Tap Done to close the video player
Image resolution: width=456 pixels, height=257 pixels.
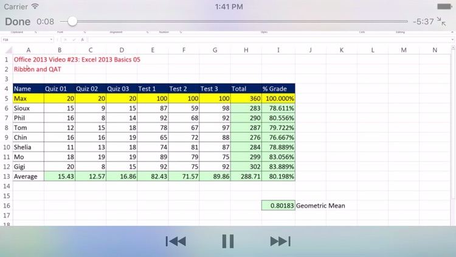pyautogui.click(x=18, y=21)
